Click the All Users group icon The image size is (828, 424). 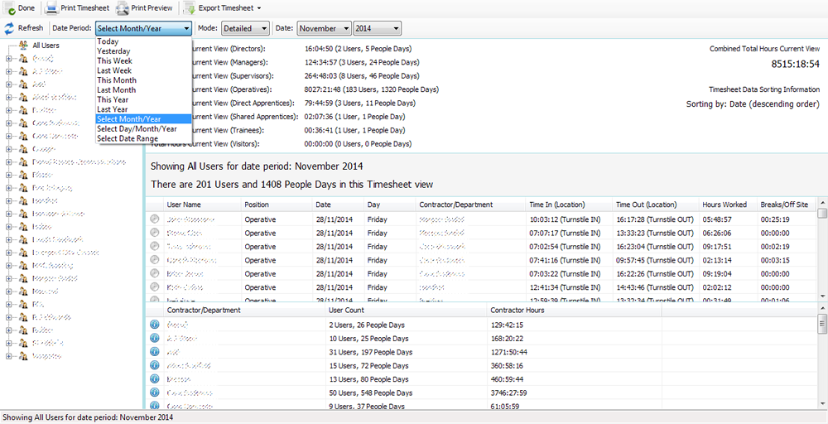point(23,46)
